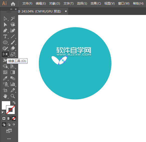Open the 文字(T) menu

pos(69,3)
